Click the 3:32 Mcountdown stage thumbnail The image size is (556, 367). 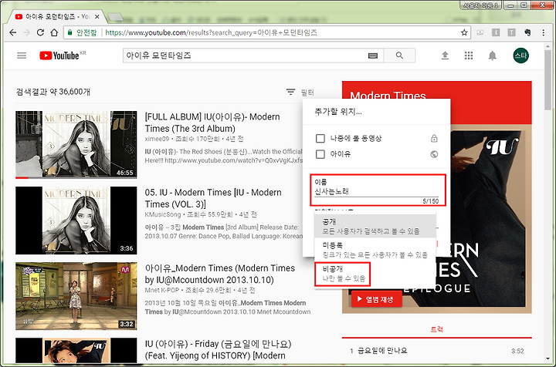pos(76,296)
